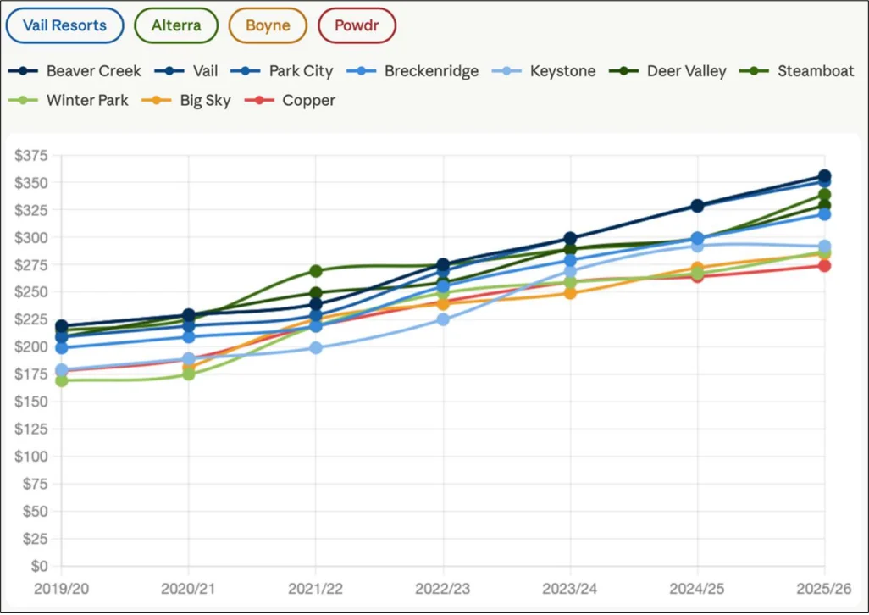
Task: Select the Alterra filter button
Action: (176, 25)
